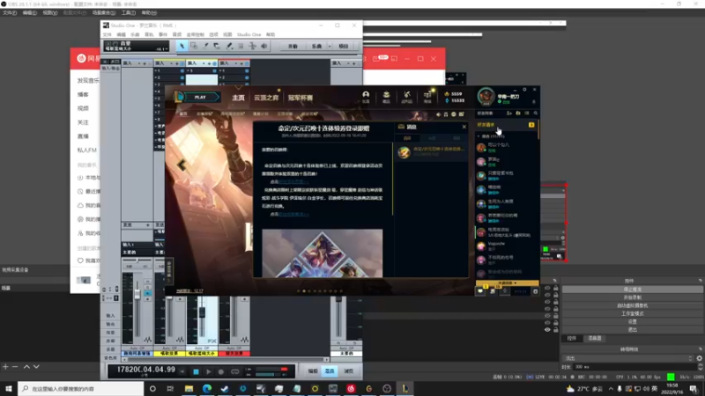Add a scene with the OBS plus icon

(5, 367)
